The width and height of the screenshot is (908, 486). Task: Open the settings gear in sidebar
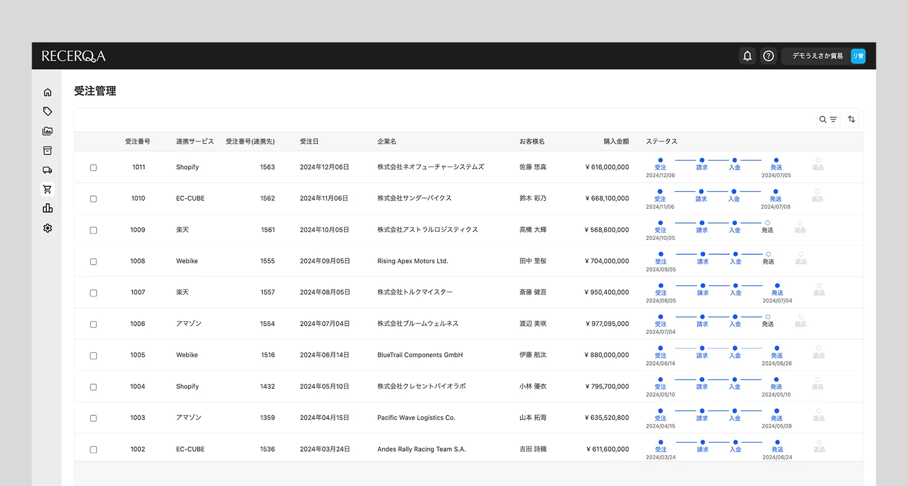[48, 228]
